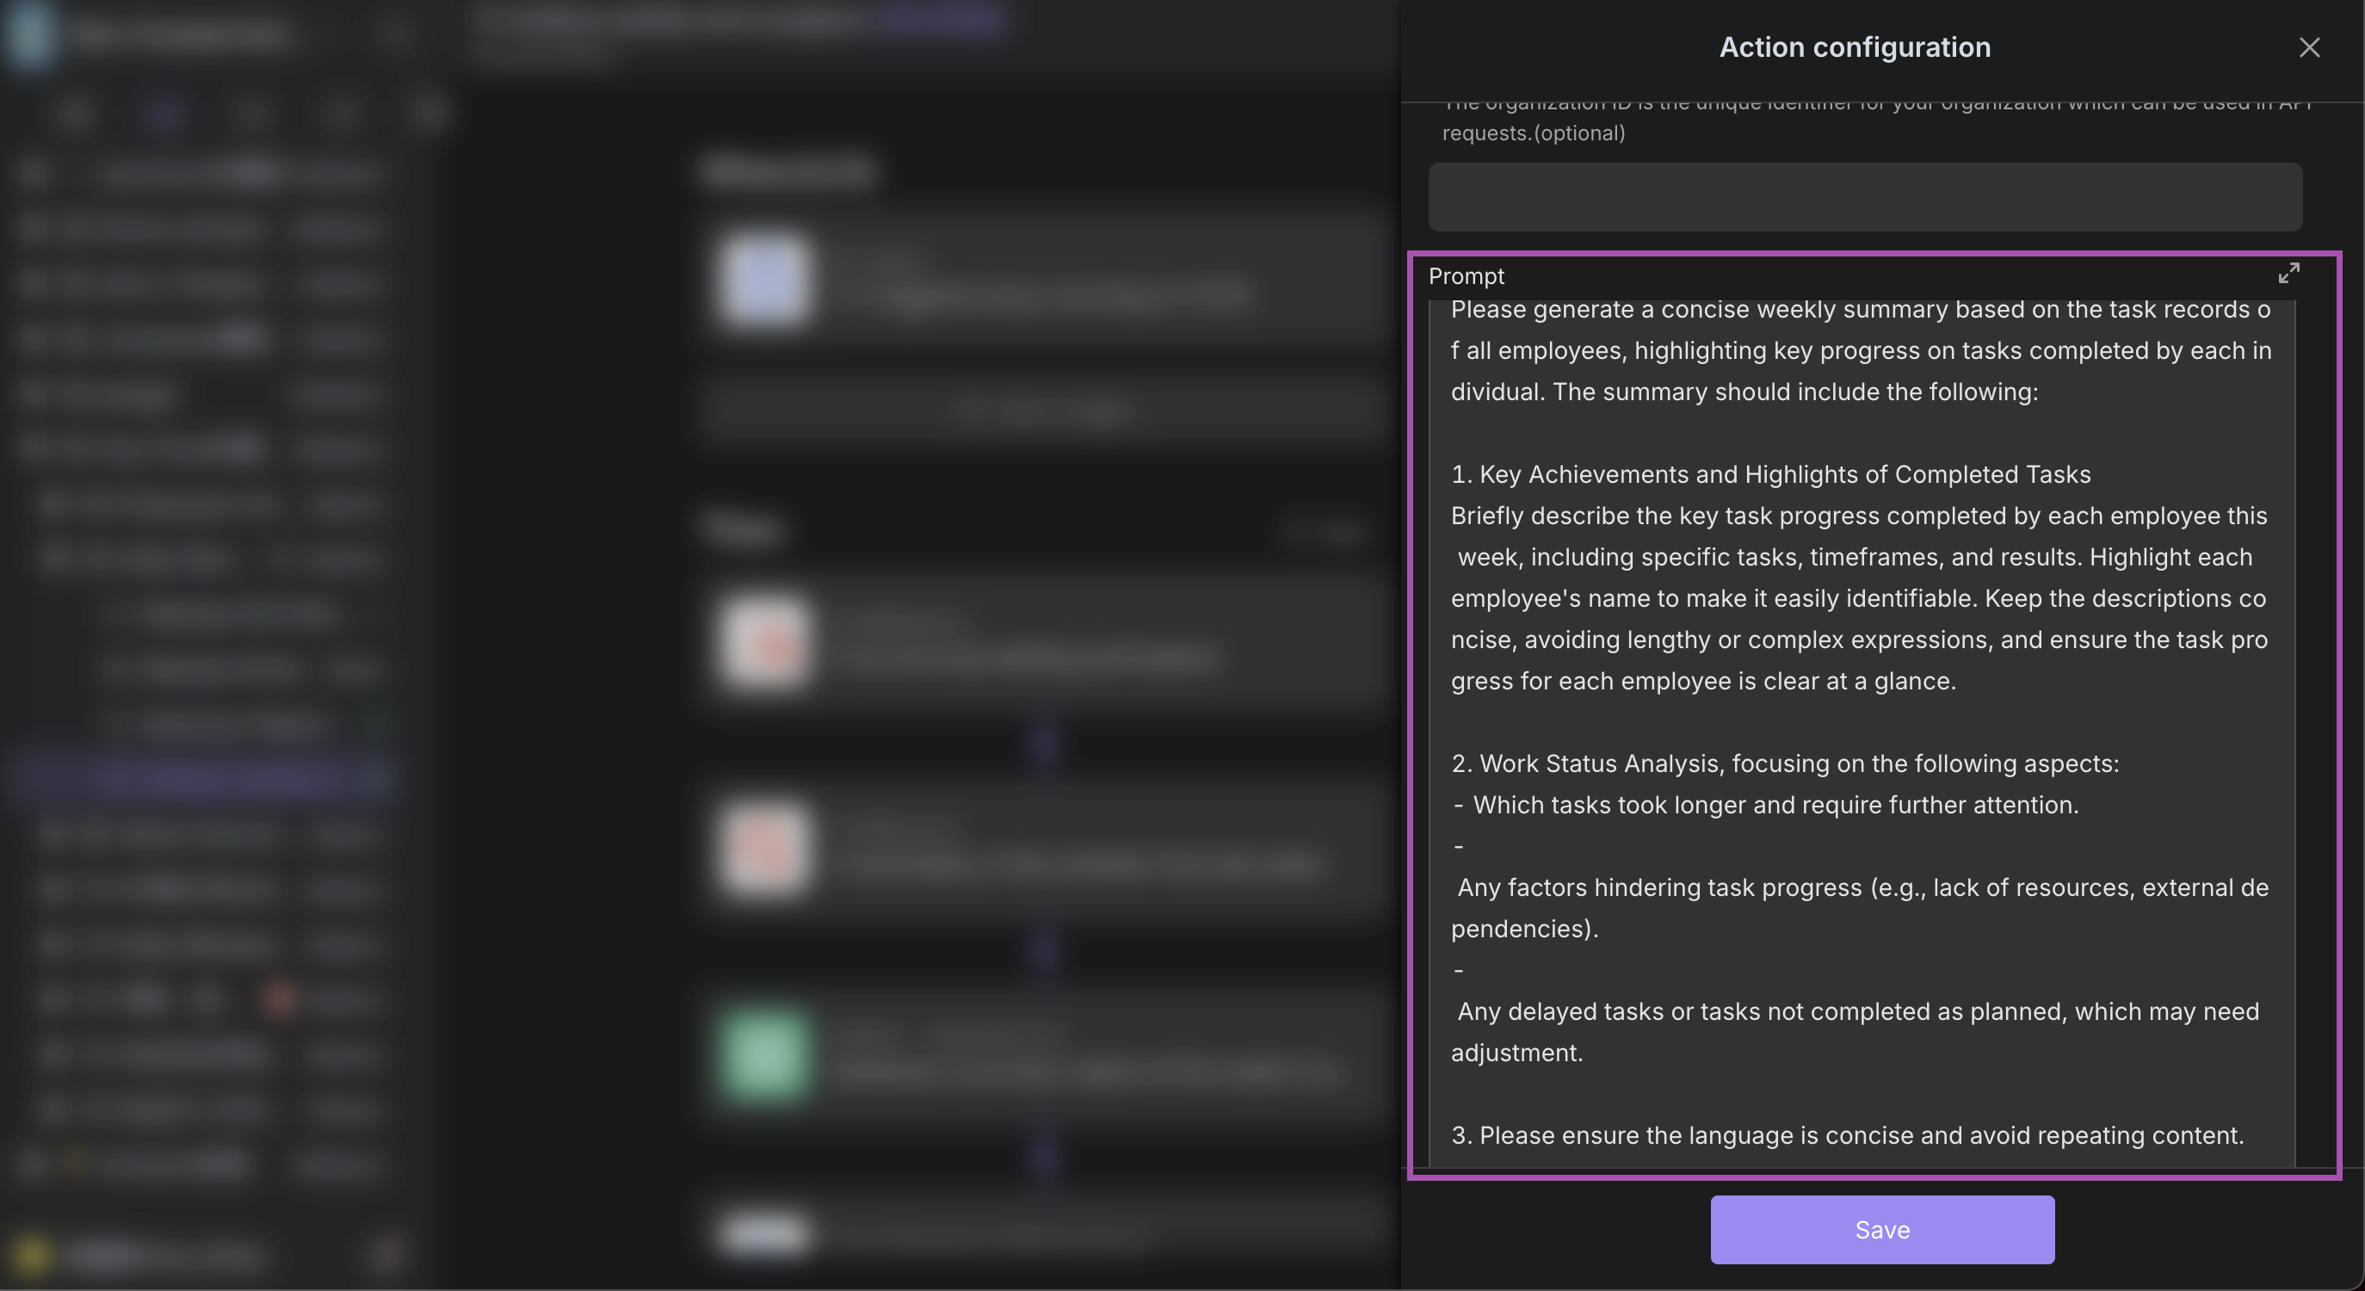2365x1291 pixels.
Task: Select the green square action icon
Action: [765, 1054]
